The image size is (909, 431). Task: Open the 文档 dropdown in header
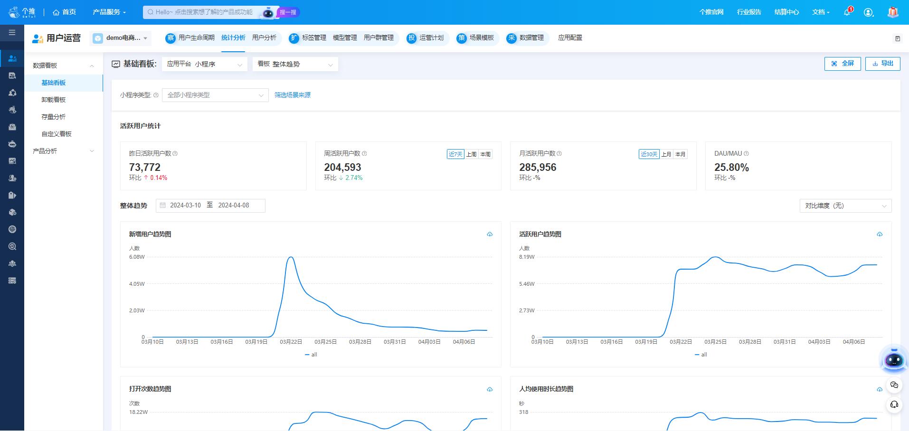(x=821, y=12)
